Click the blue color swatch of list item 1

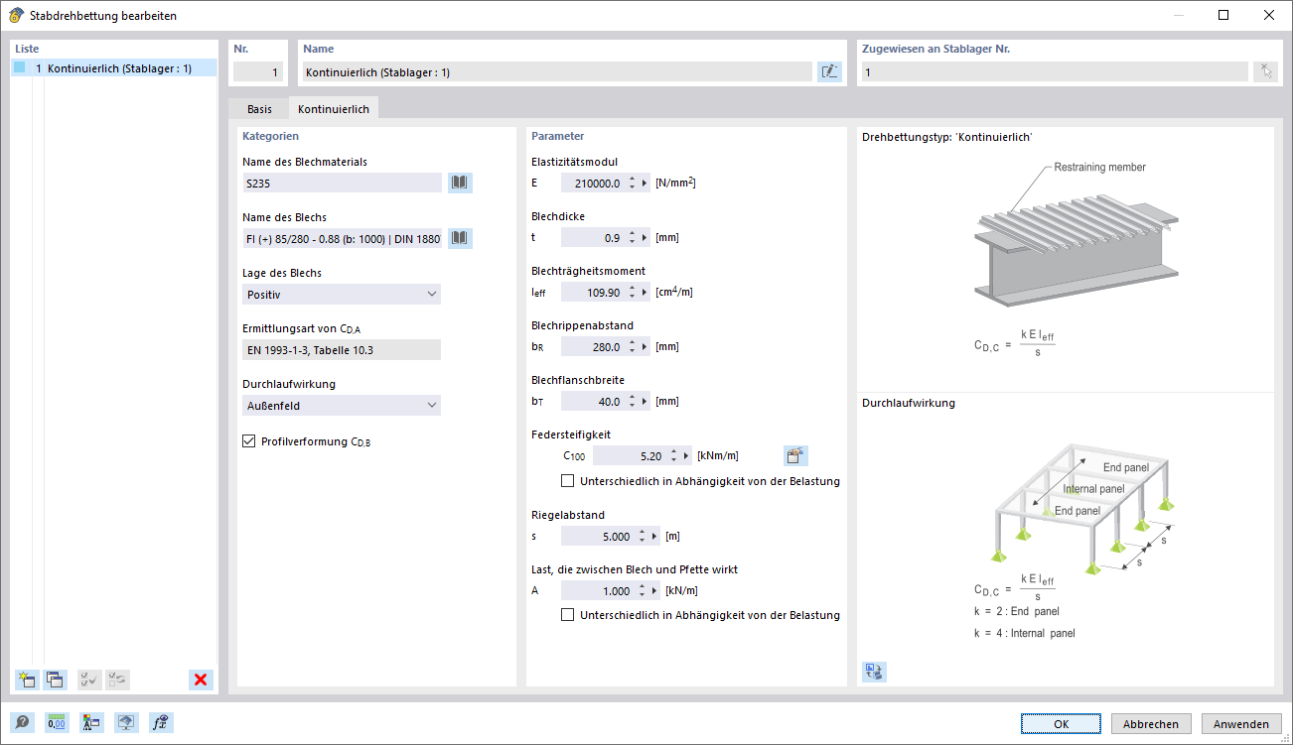[19, 67]
